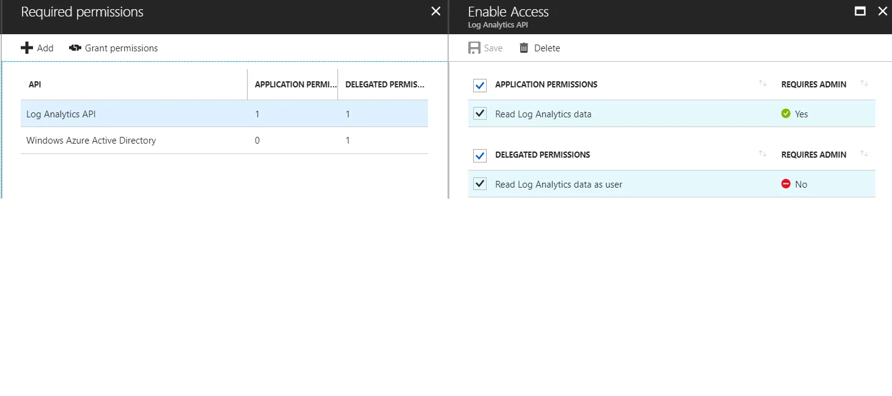Viewport: 892px width, 396px height.
Task: Click the Add plus icon
Action: tap(26, 48)
